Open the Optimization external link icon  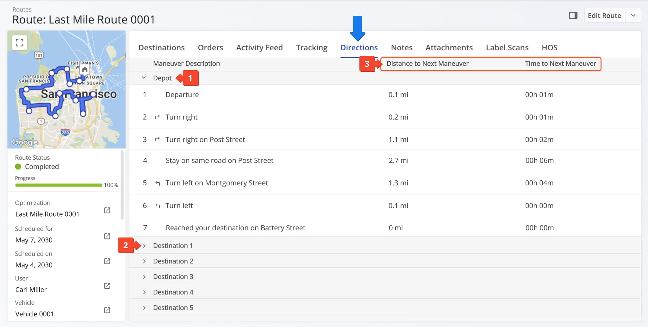107,210
